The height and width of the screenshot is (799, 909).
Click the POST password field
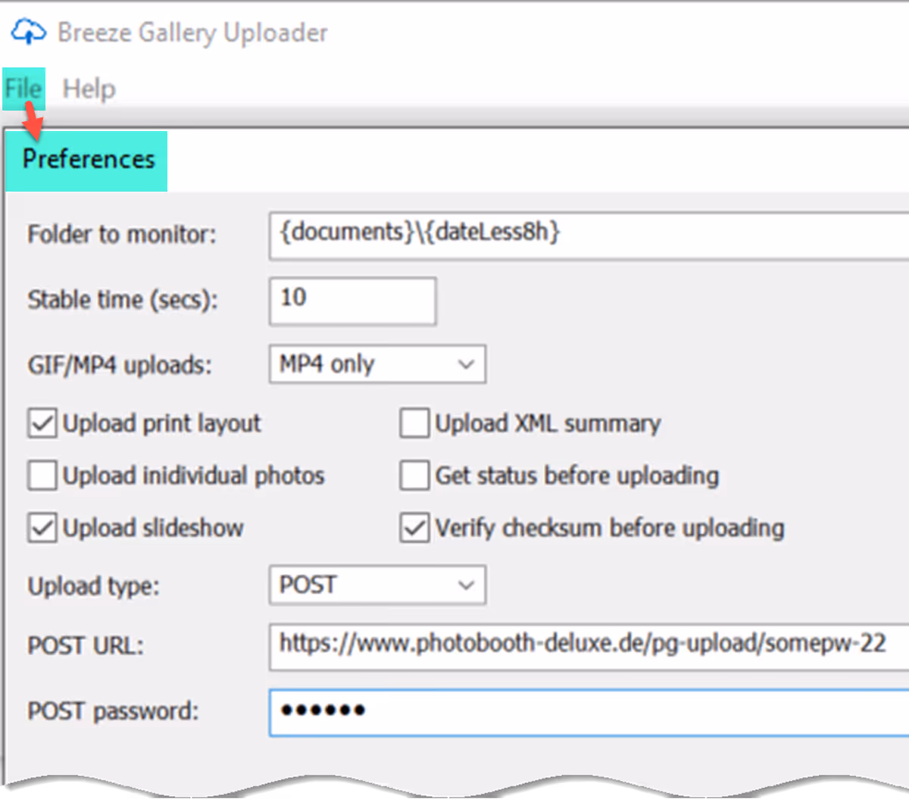click(589, 712)
